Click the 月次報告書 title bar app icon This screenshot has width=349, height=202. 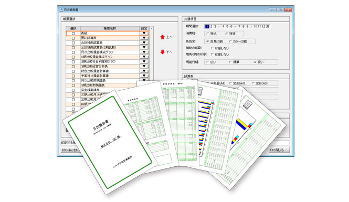[61, 10]
